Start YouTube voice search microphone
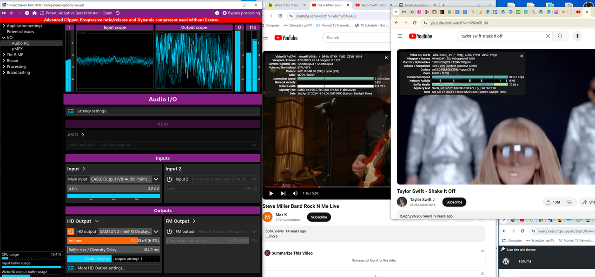The image size is (595, 277). tap(578, 36)
